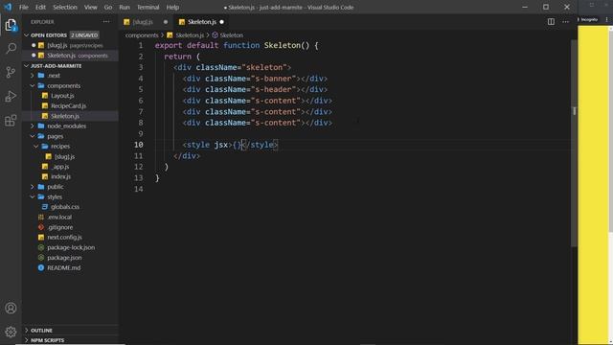Click '2 UNSAVED' badge in Open Editors
Image resolution: width=613 pixels, height=345 pixels.
tap(84, 35)
